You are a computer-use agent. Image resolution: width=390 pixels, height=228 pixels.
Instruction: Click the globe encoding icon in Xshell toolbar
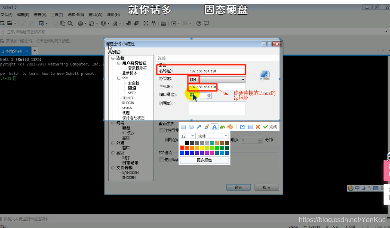[x=103, y=23]
